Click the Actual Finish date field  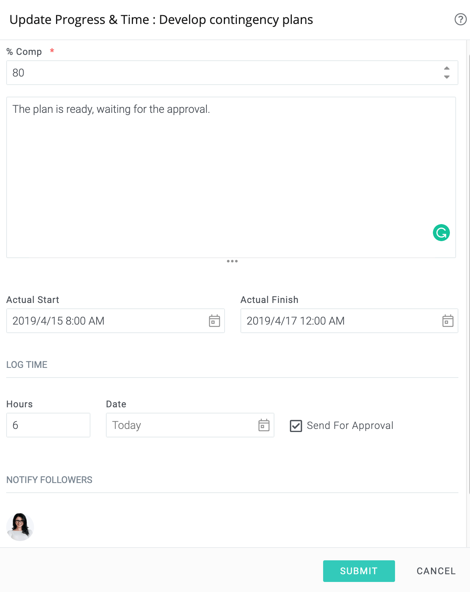pos(349,321)
